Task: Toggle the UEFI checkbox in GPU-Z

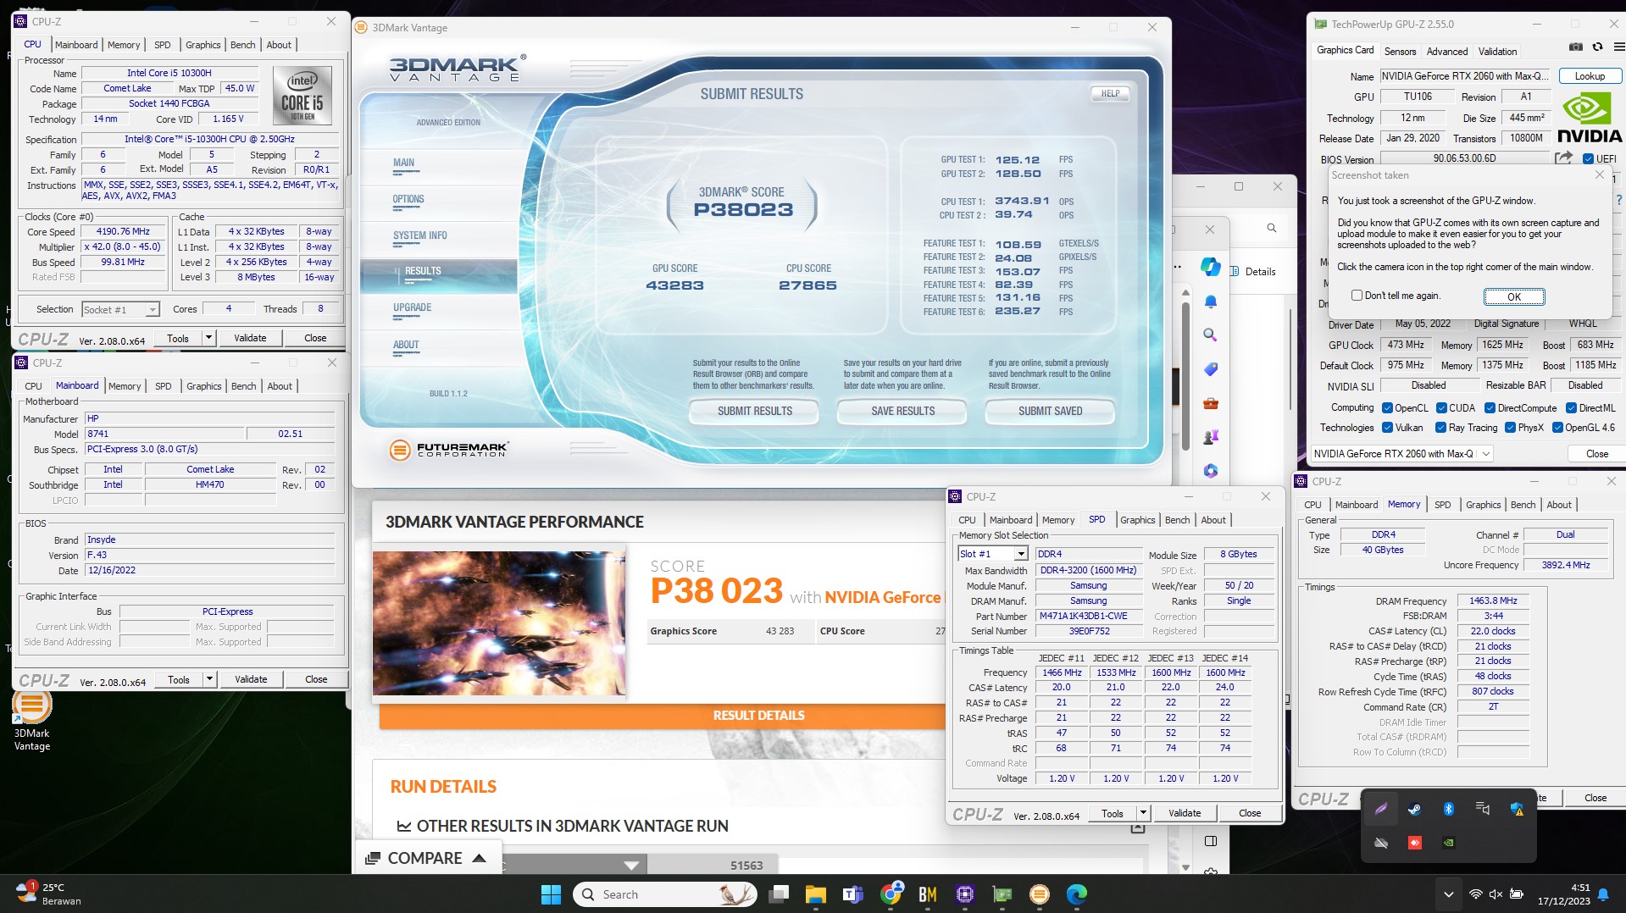Action: [x=1588, y=158]
